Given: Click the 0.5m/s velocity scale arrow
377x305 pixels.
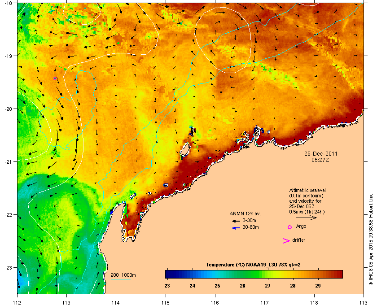Looking at the screenshot, I should click(x=306, y=218).
